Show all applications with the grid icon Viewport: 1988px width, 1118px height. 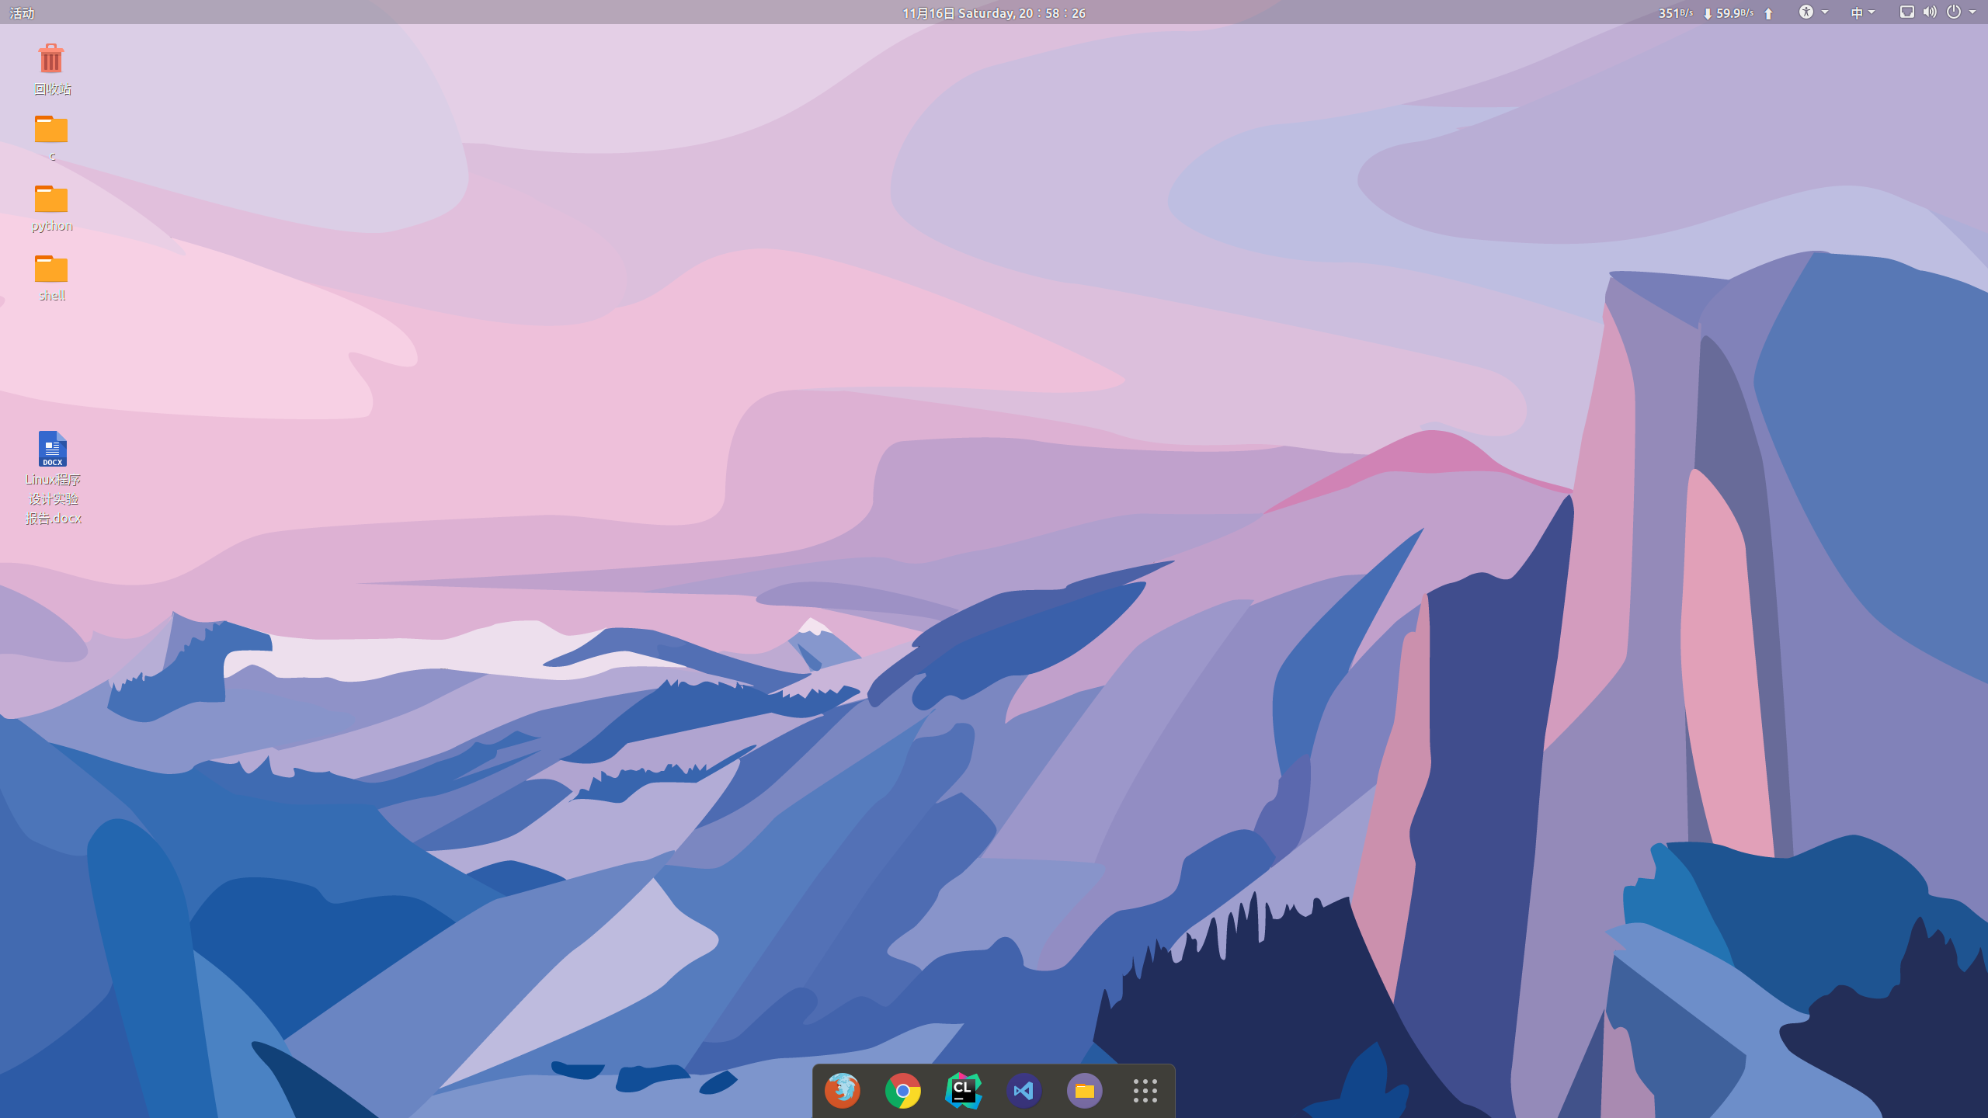pyautogui.click(x=1145, y=1091)
